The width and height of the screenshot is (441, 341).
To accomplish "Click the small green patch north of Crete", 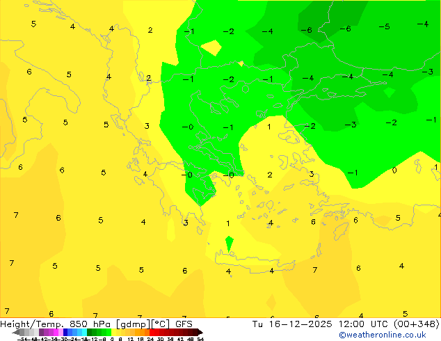I will tap(230, 244).
